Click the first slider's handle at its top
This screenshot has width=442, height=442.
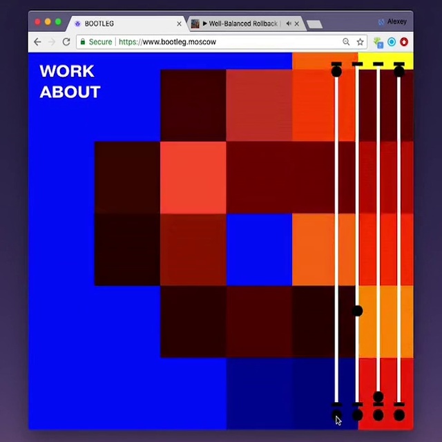(x=336, y=71)
